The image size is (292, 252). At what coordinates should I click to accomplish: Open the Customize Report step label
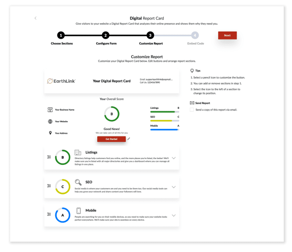151,43
